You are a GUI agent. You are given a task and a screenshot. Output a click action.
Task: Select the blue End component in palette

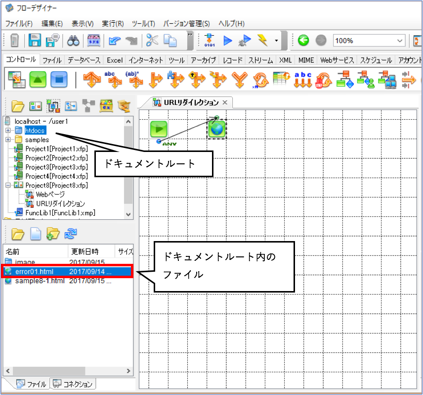click(x=59, y=79)
